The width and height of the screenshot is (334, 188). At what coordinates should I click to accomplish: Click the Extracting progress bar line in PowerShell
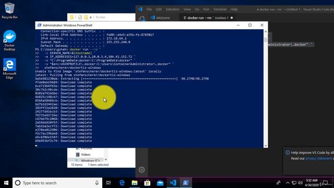click(122, 79)
